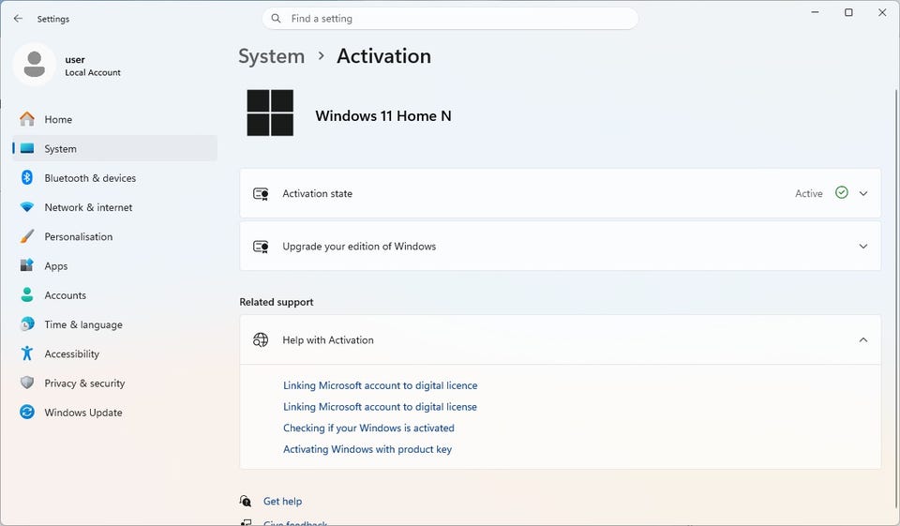Open Checking if your Windows is activated

pos(368,428)
